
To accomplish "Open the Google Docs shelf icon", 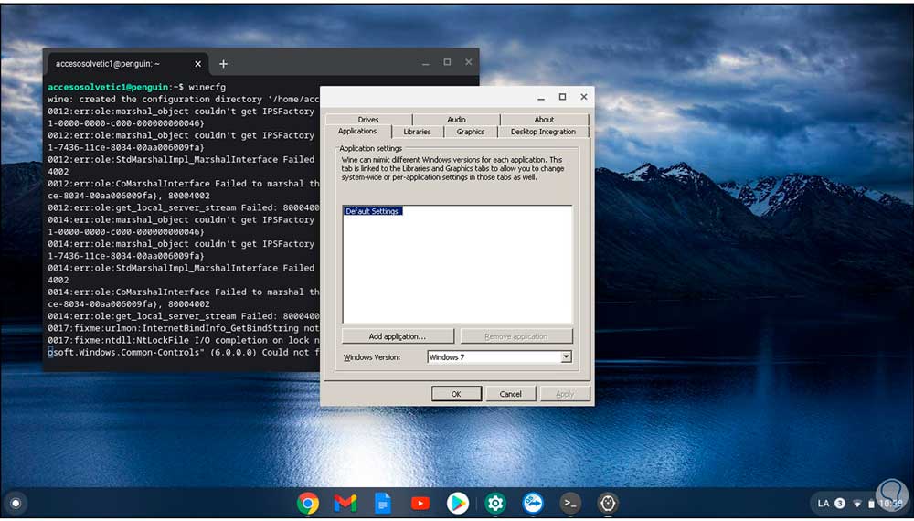I will pyautogui.click(x=382, y=503).
